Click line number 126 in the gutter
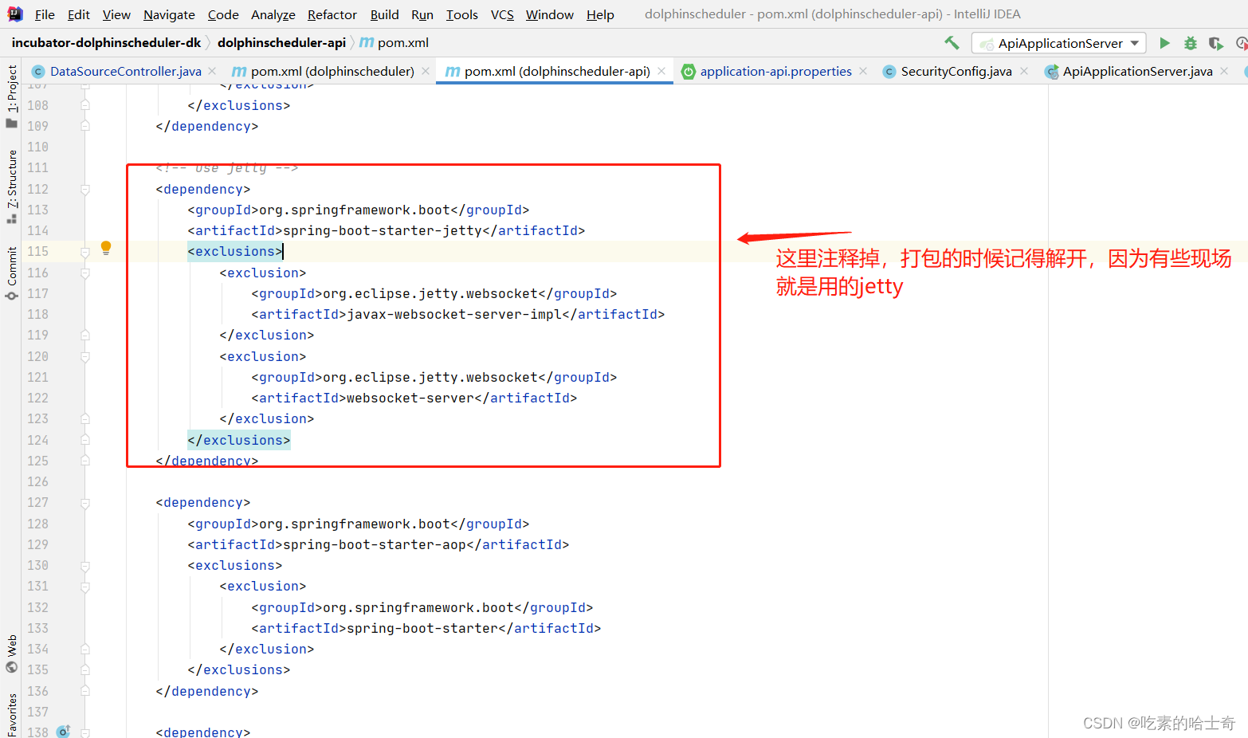Viewport: 1248px width, 738px height. click(x=37, y=481)
